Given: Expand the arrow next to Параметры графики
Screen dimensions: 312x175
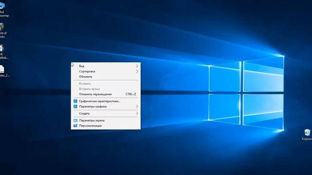Looking at the screenshot, I should 137,106.
